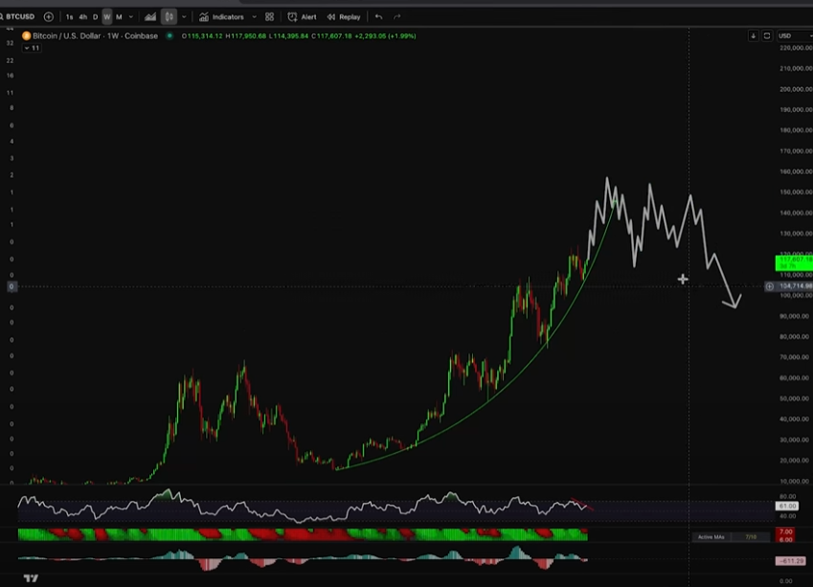Click the RSI line in oscillator pane
This screenshot has width=813, height=587.
(x=303, y=508)
